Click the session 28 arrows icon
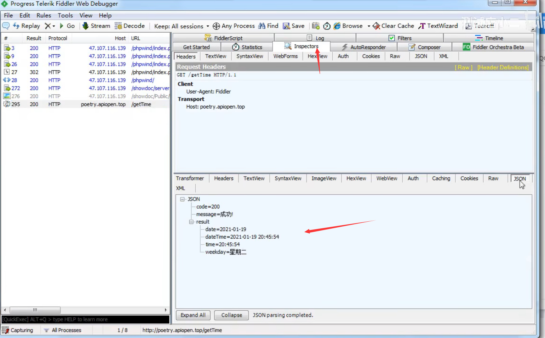The width and height of the screenshot is (545, 338). coord(7,80)
